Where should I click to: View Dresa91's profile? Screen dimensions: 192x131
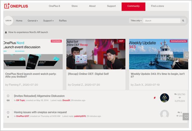(66, 100)
